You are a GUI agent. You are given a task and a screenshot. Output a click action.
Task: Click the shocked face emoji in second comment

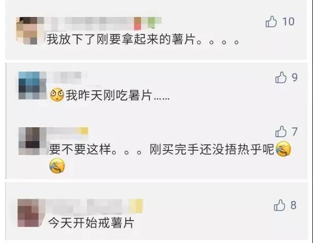[x=57, y=95]
